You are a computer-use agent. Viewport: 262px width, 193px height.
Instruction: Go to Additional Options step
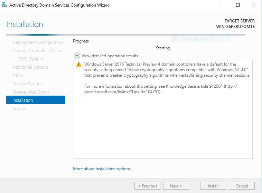pyautogui.click(x=30, y=67)
